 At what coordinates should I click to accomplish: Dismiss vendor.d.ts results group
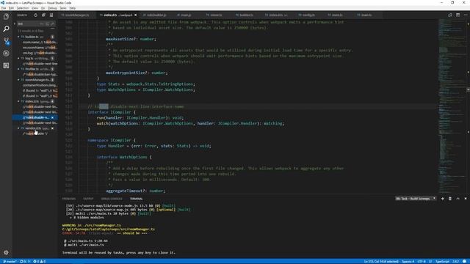click(52, 128)
